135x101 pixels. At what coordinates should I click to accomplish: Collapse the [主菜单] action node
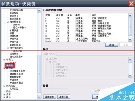(x=47, y=59)
